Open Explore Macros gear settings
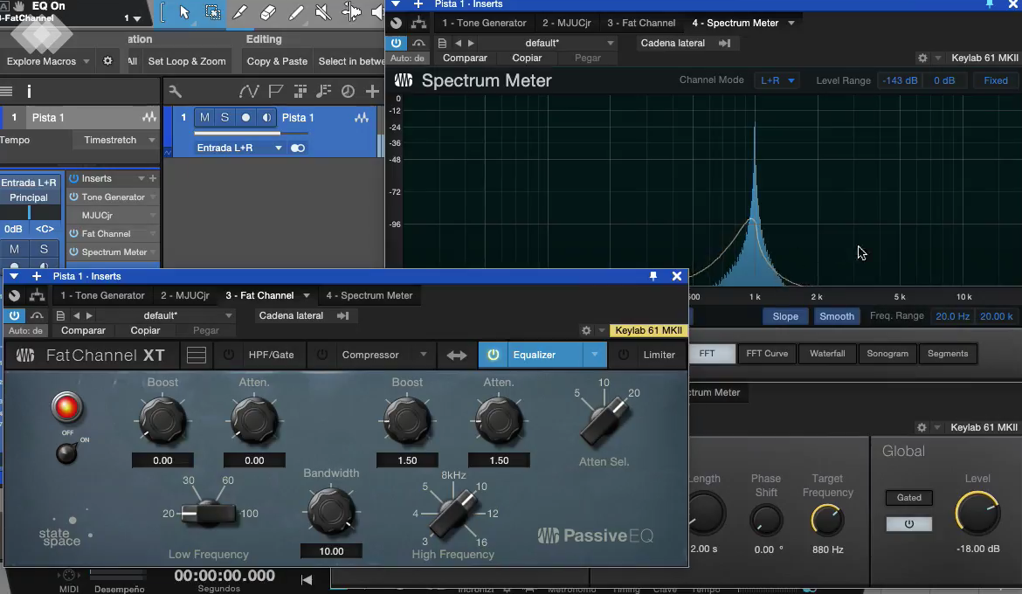The width and height of the screenshot is (1022, 594). 107,60
